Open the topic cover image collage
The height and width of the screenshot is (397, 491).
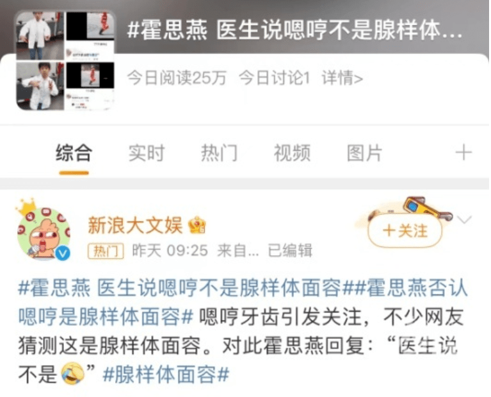click(65, 61)
